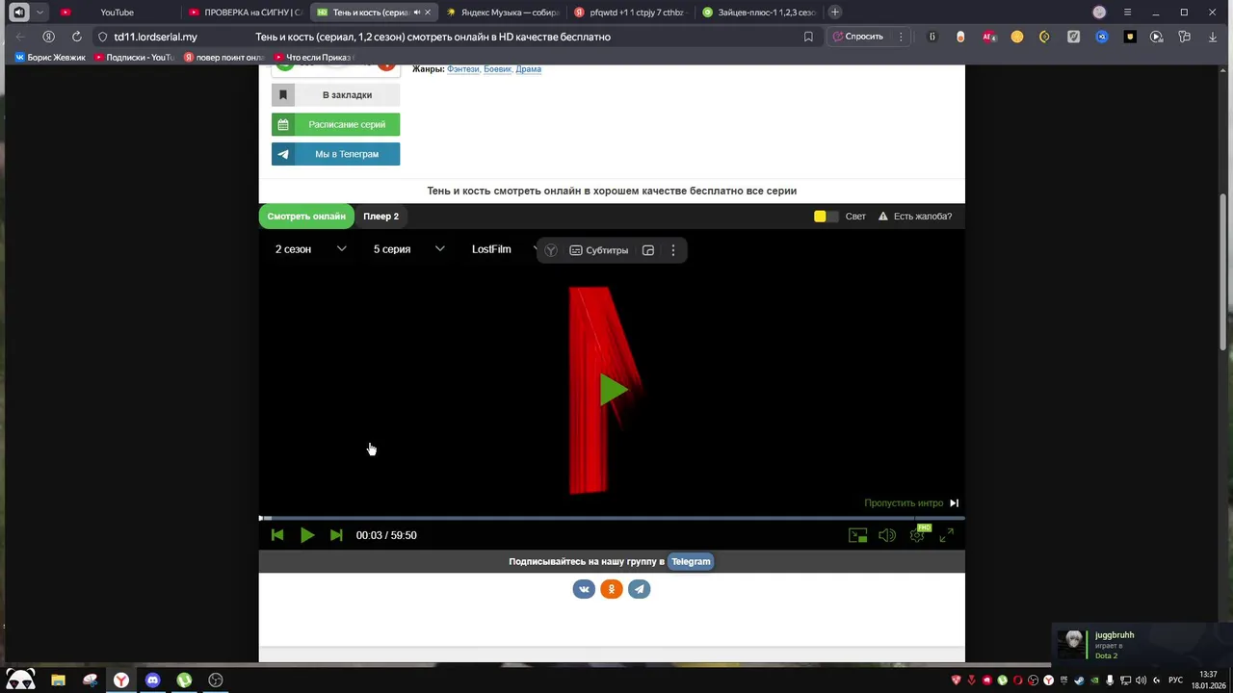Open the Yandex Browser taskbar icon
1233x693 pixels.
click(x=121, y=680)
